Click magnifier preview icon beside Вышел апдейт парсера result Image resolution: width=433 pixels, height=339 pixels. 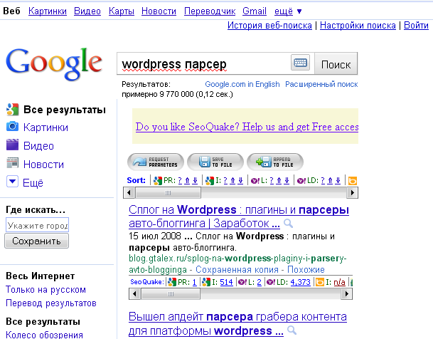tap(292, 330)
